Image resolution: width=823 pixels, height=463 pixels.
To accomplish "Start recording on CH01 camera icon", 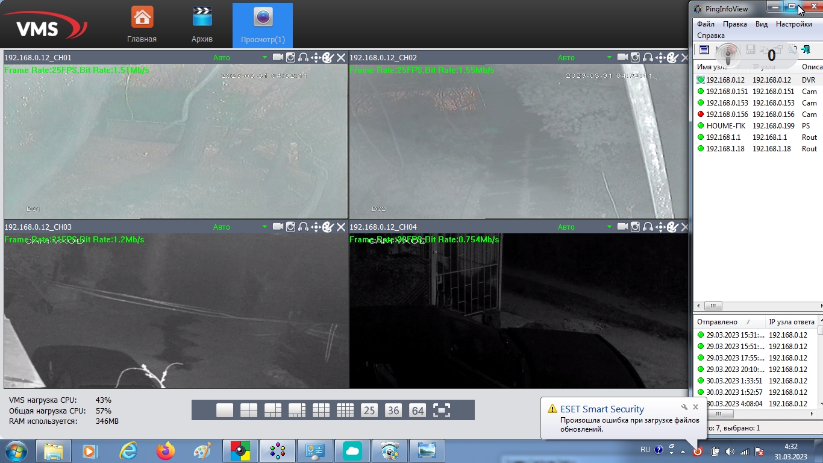I will (278, 57).
